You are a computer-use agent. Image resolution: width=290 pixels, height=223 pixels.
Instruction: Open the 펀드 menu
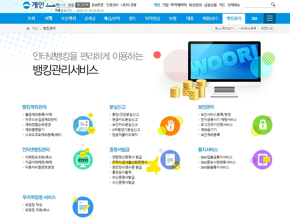coord(133,18)
